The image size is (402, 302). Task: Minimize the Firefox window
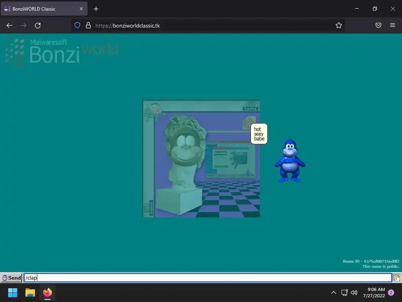356,9
